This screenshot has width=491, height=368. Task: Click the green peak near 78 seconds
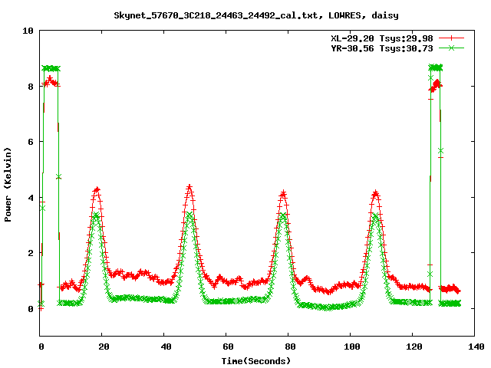click(x=282, y=215)
